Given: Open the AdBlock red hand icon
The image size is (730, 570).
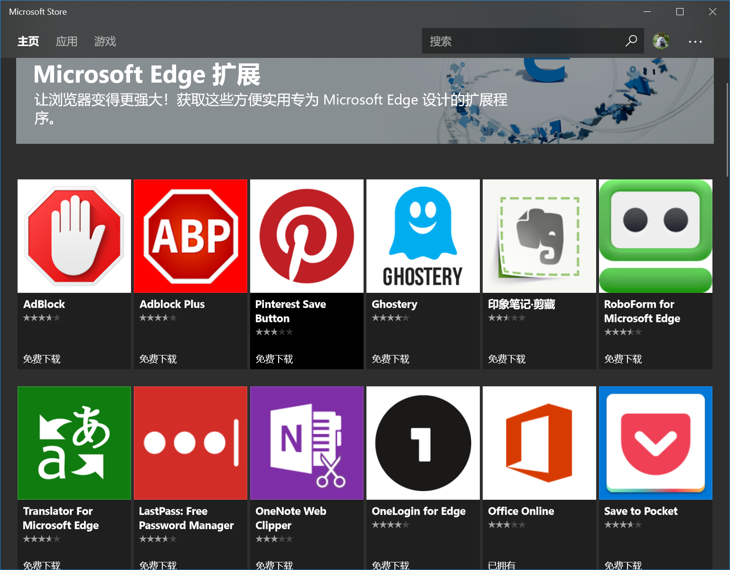Looking at the screenshot, I should pyautogui.click(x=74, y=236).
